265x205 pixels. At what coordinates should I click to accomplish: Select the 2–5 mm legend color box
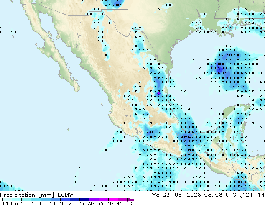pos(36,200)
